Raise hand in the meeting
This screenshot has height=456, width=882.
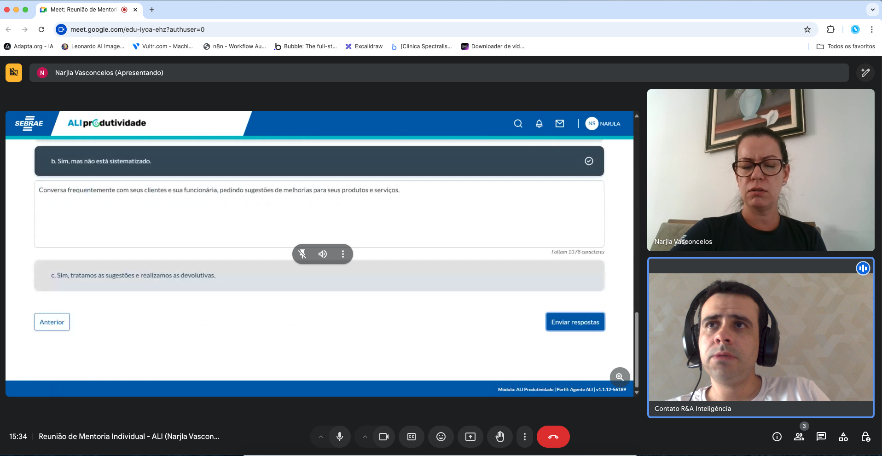[x=500, y=437]
